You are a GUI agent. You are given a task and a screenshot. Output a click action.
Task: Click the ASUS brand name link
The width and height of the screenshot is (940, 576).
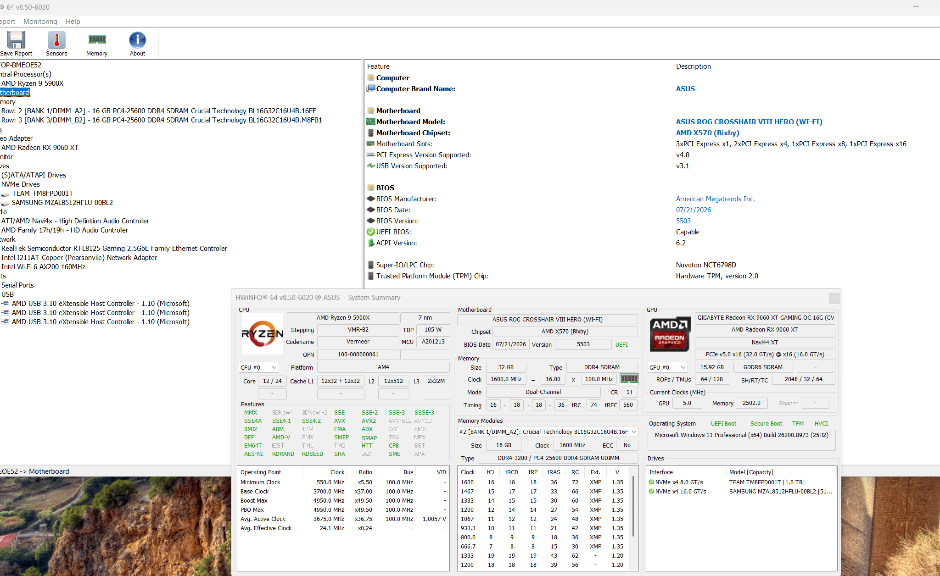[x=685, y=89]
